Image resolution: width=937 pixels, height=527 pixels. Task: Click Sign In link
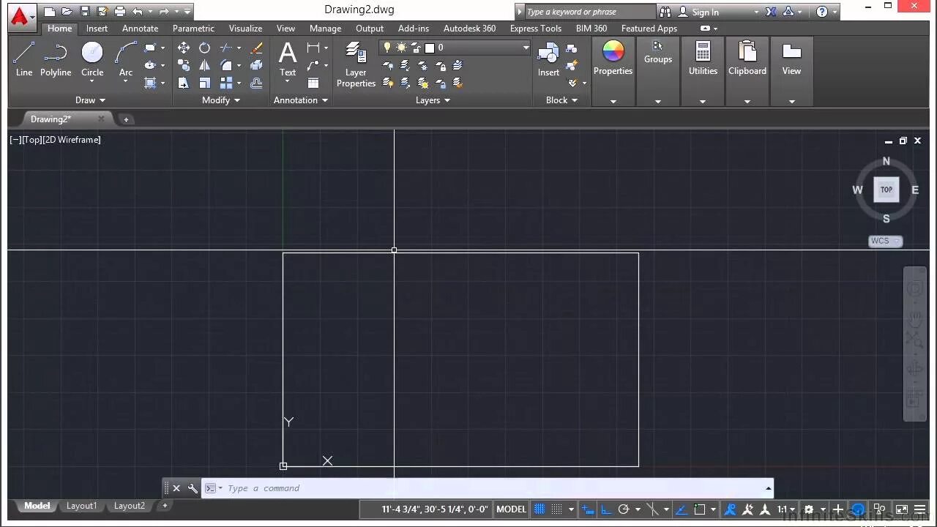click(706, 12)
